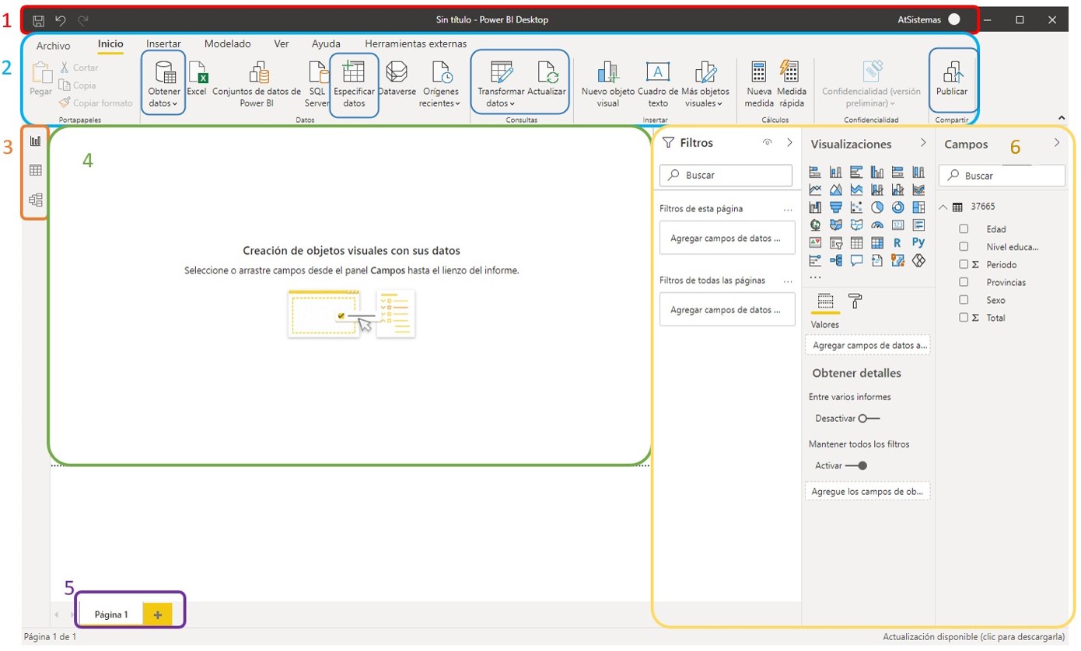Click the Undo arrow in the title bar
1081x651 pixels.
(x=61, y=20)
